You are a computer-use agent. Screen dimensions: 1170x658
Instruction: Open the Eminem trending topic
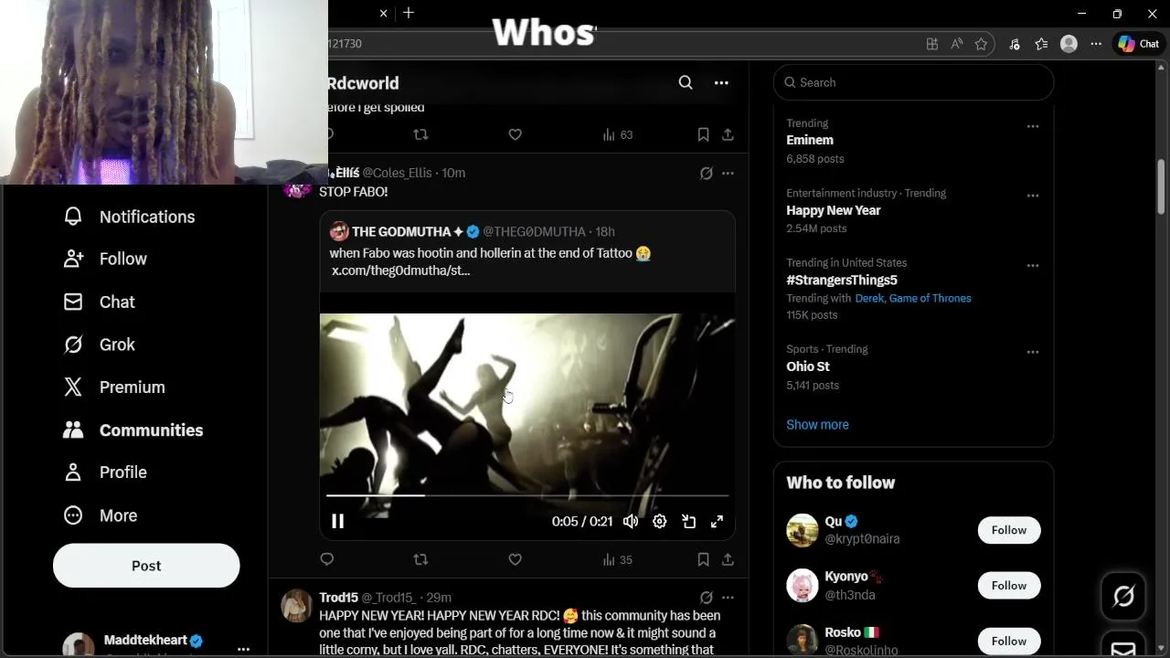[810, 140]
